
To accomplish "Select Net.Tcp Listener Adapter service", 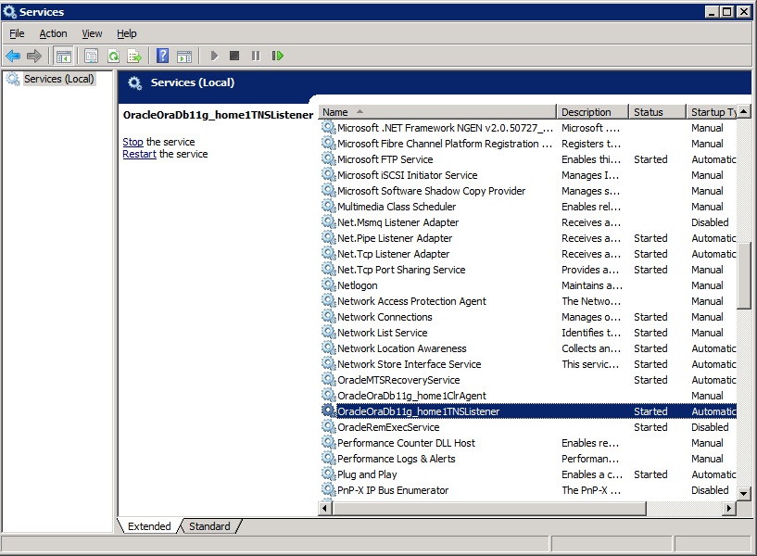I will click(529, 254).
